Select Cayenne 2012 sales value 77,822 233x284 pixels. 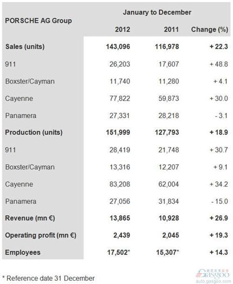pos(120,98)
